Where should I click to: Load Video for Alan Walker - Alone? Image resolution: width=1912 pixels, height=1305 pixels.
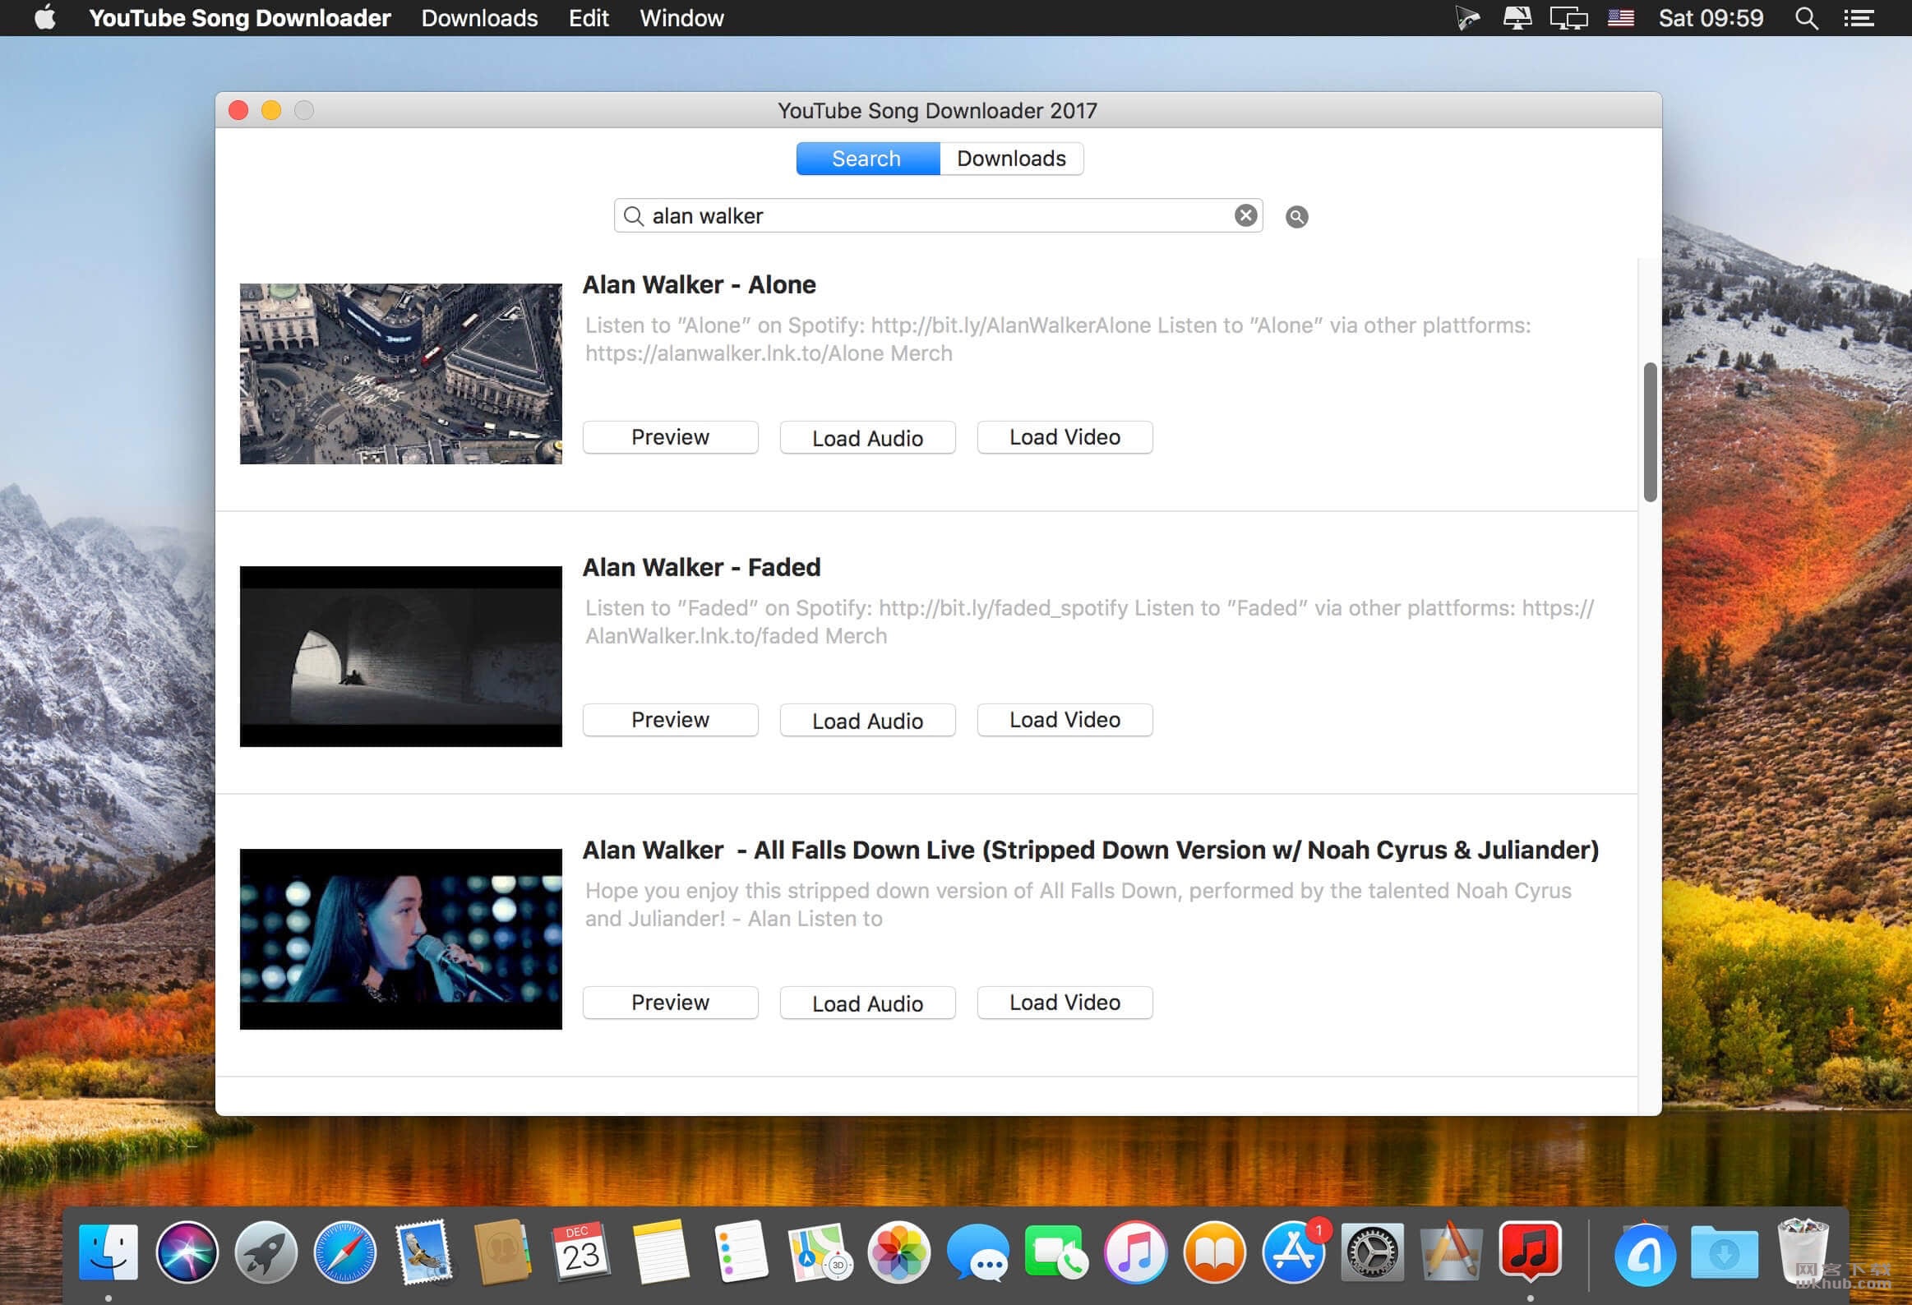click(x=1065, y=437)
